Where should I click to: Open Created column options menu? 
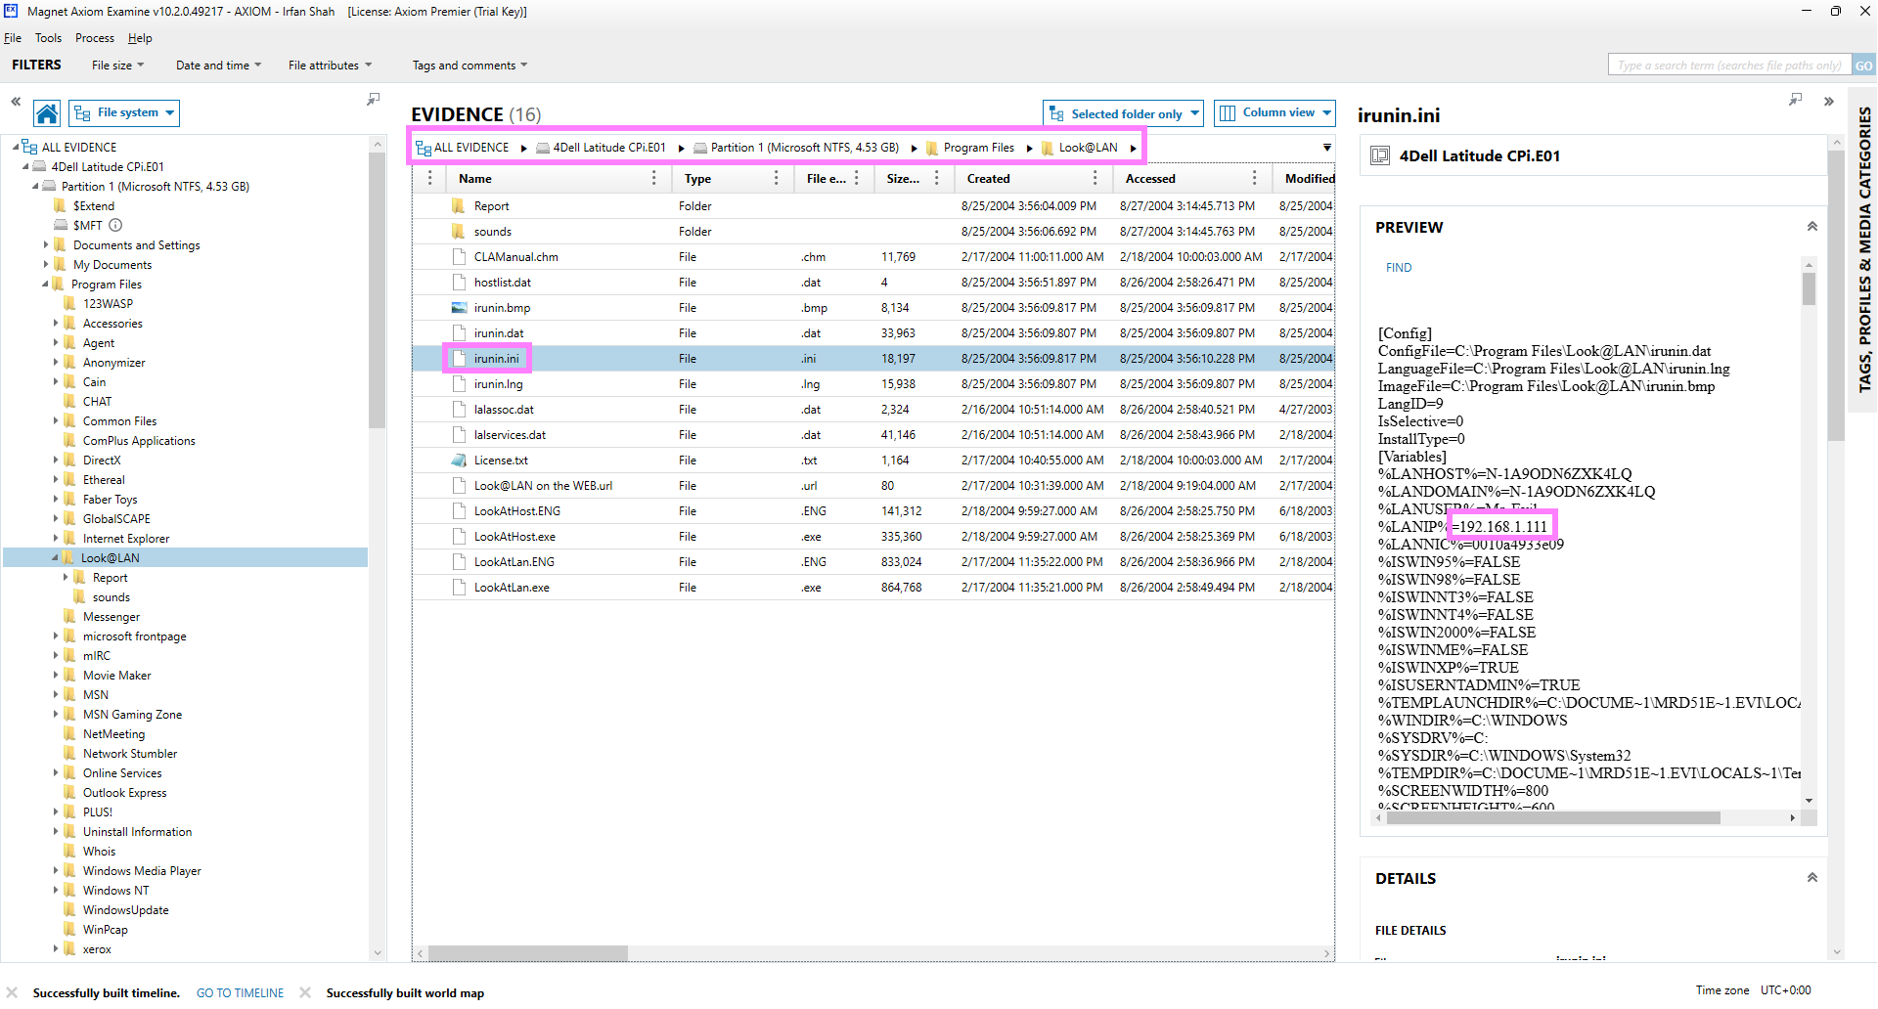(x=1095, y=178)
